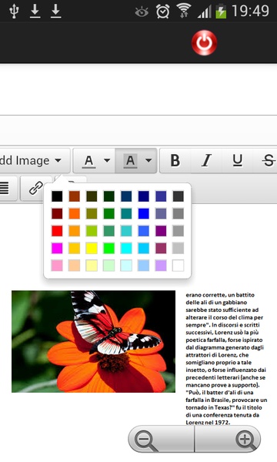Choose the magenta swatch
Viewport: 277px width, 462px height.
click(57, 248)
